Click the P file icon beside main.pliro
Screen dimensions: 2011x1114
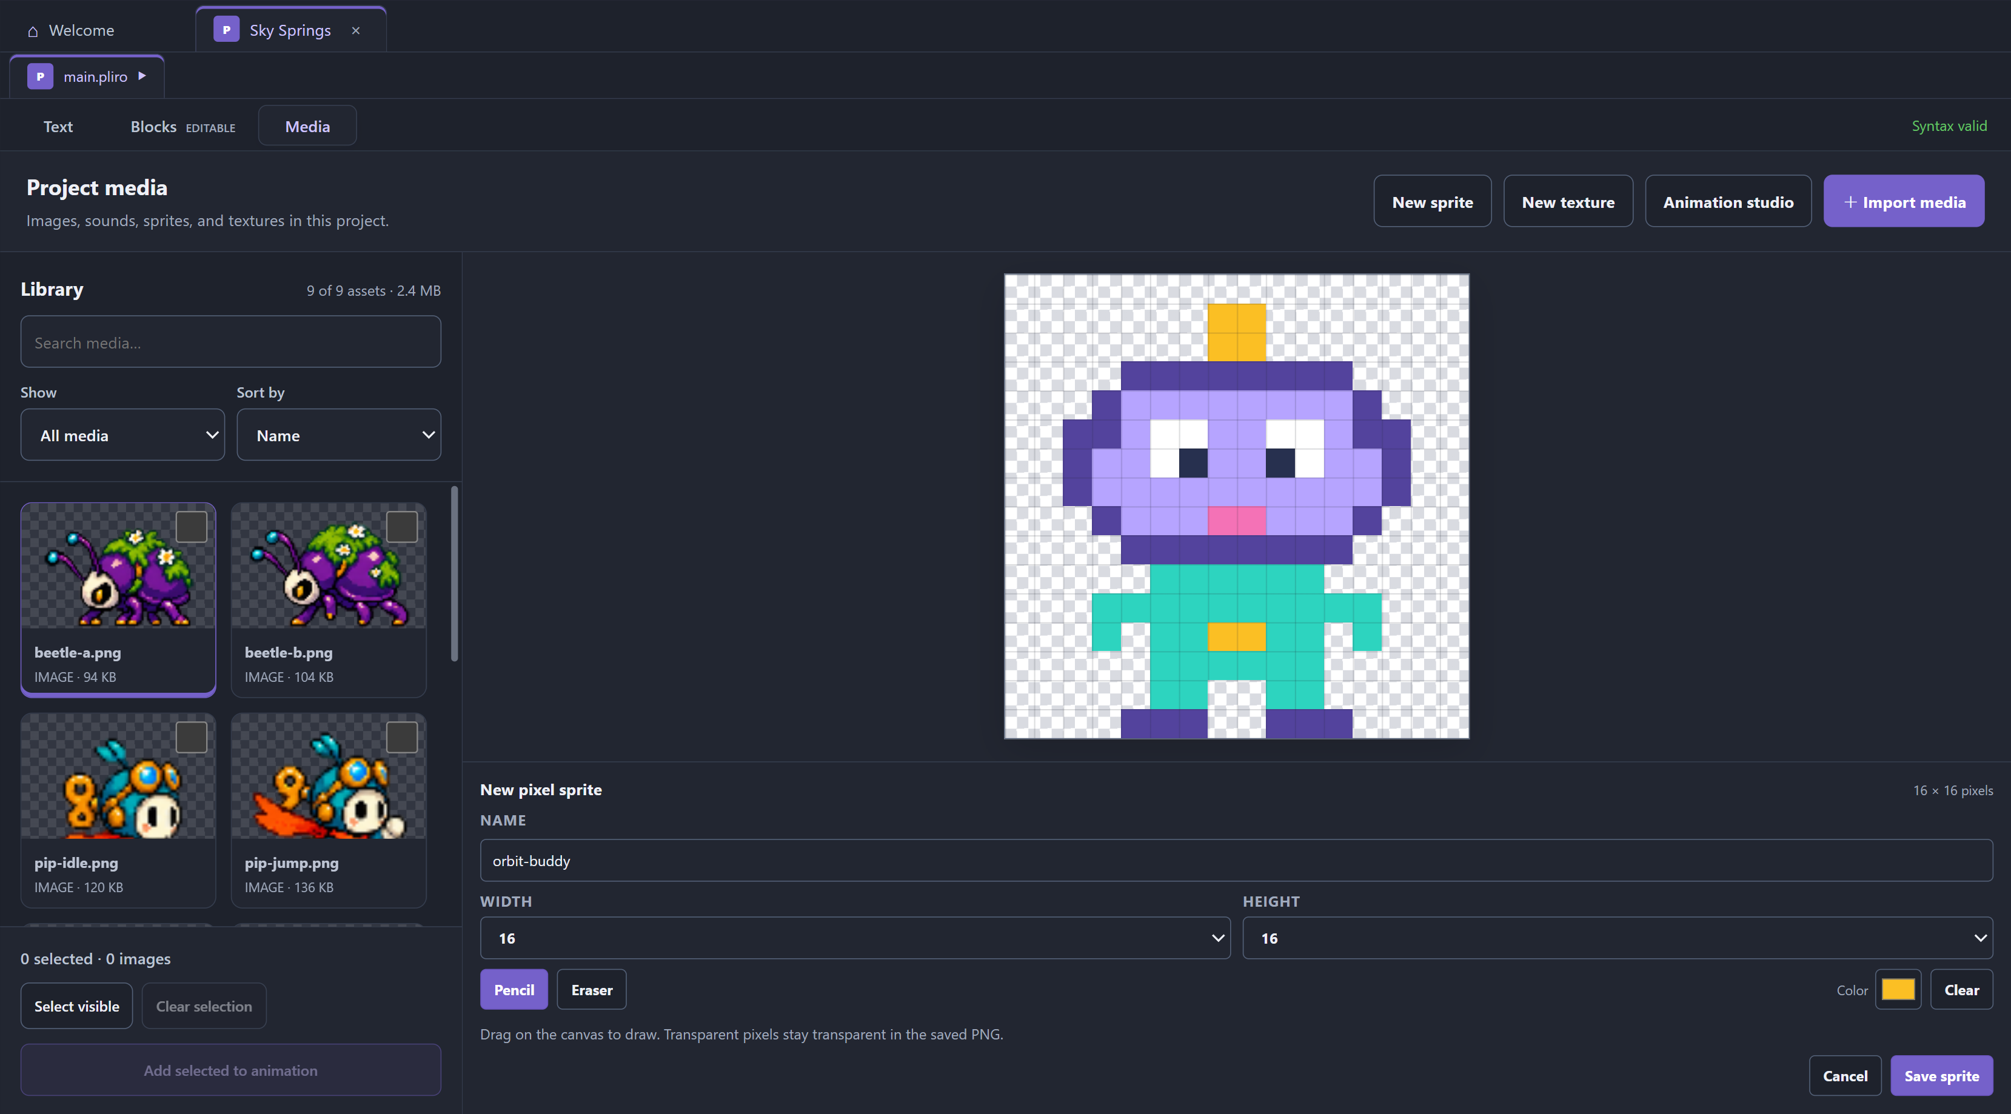point(40,76)
